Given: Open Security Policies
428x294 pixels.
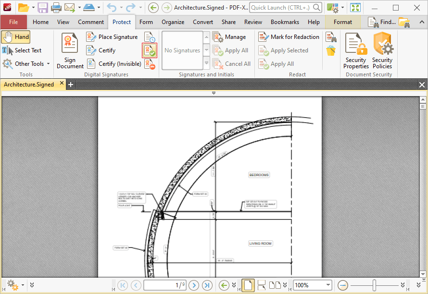Looking at the screenshot, I should [382, 50].
